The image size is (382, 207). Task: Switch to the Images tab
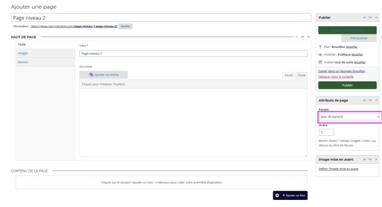coord(45,53)
